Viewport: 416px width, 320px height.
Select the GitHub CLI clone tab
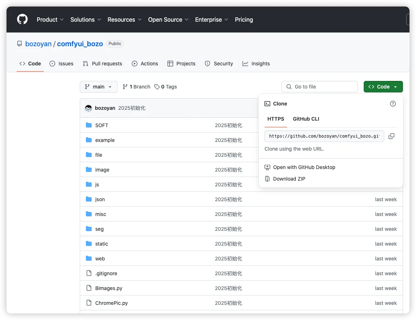306,119
